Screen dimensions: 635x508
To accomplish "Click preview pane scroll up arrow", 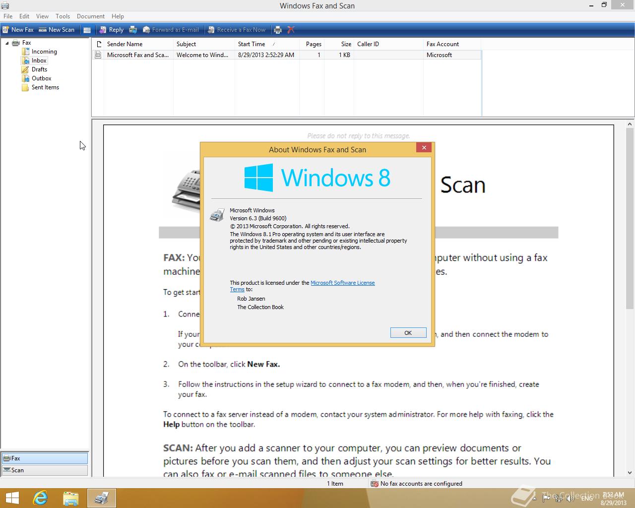I will [x=630, y=125].
